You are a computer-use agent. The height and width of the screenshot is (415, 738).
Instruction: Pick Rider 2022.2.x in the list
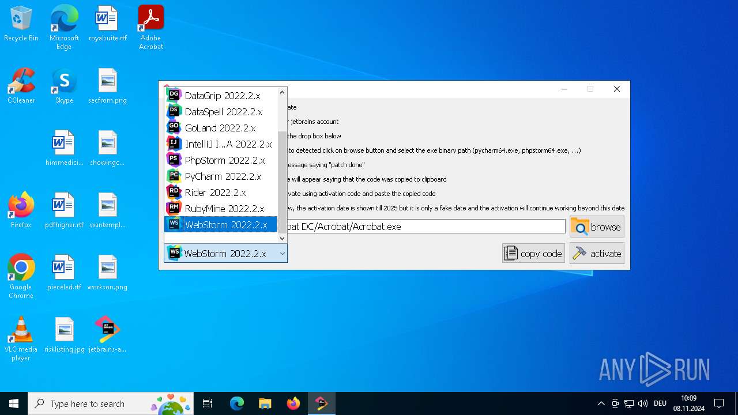tap(221, 193)
